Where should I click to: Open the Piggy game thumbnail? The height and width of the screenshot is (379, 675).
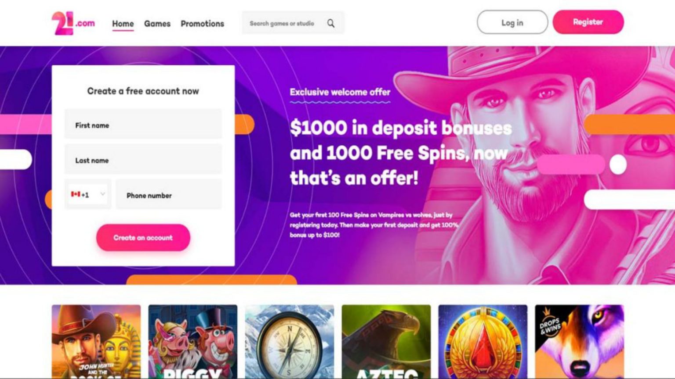(x=193, y=342)
